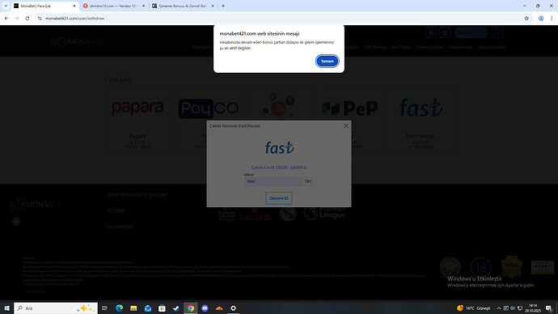Open the Monabet logo in the header

pos(76,42)
